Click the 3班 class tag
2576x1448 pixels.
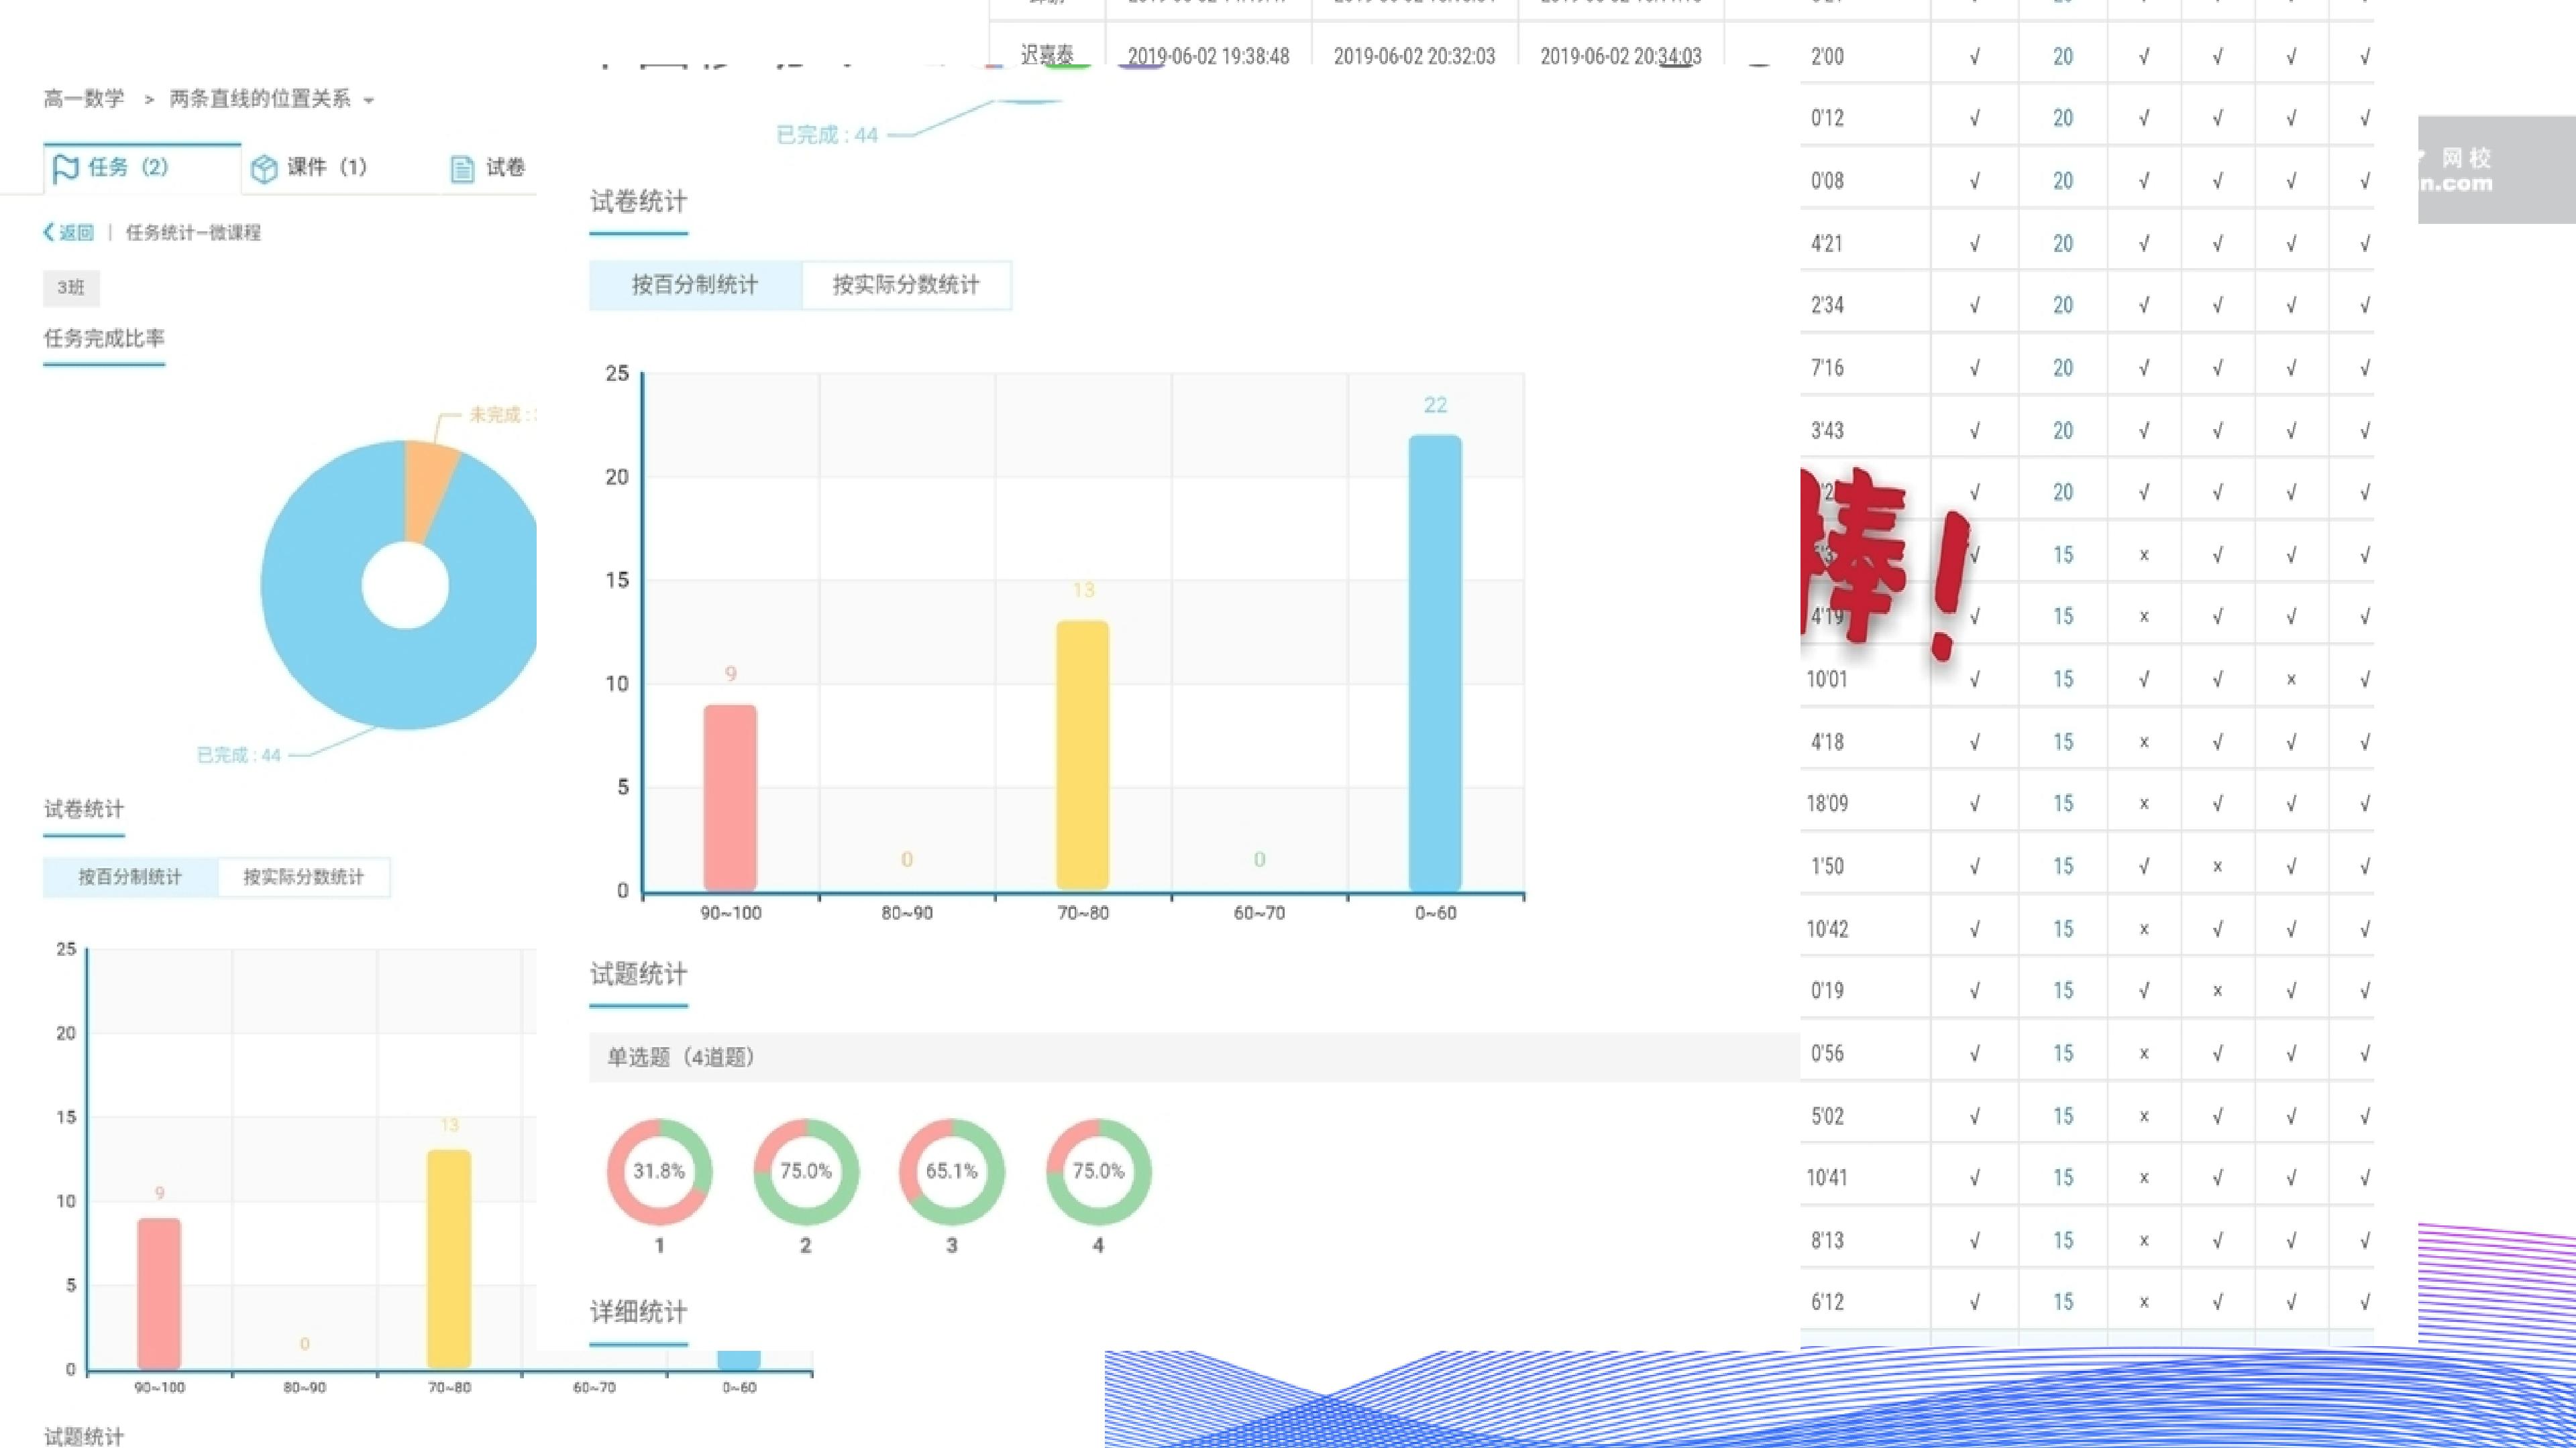71,288
